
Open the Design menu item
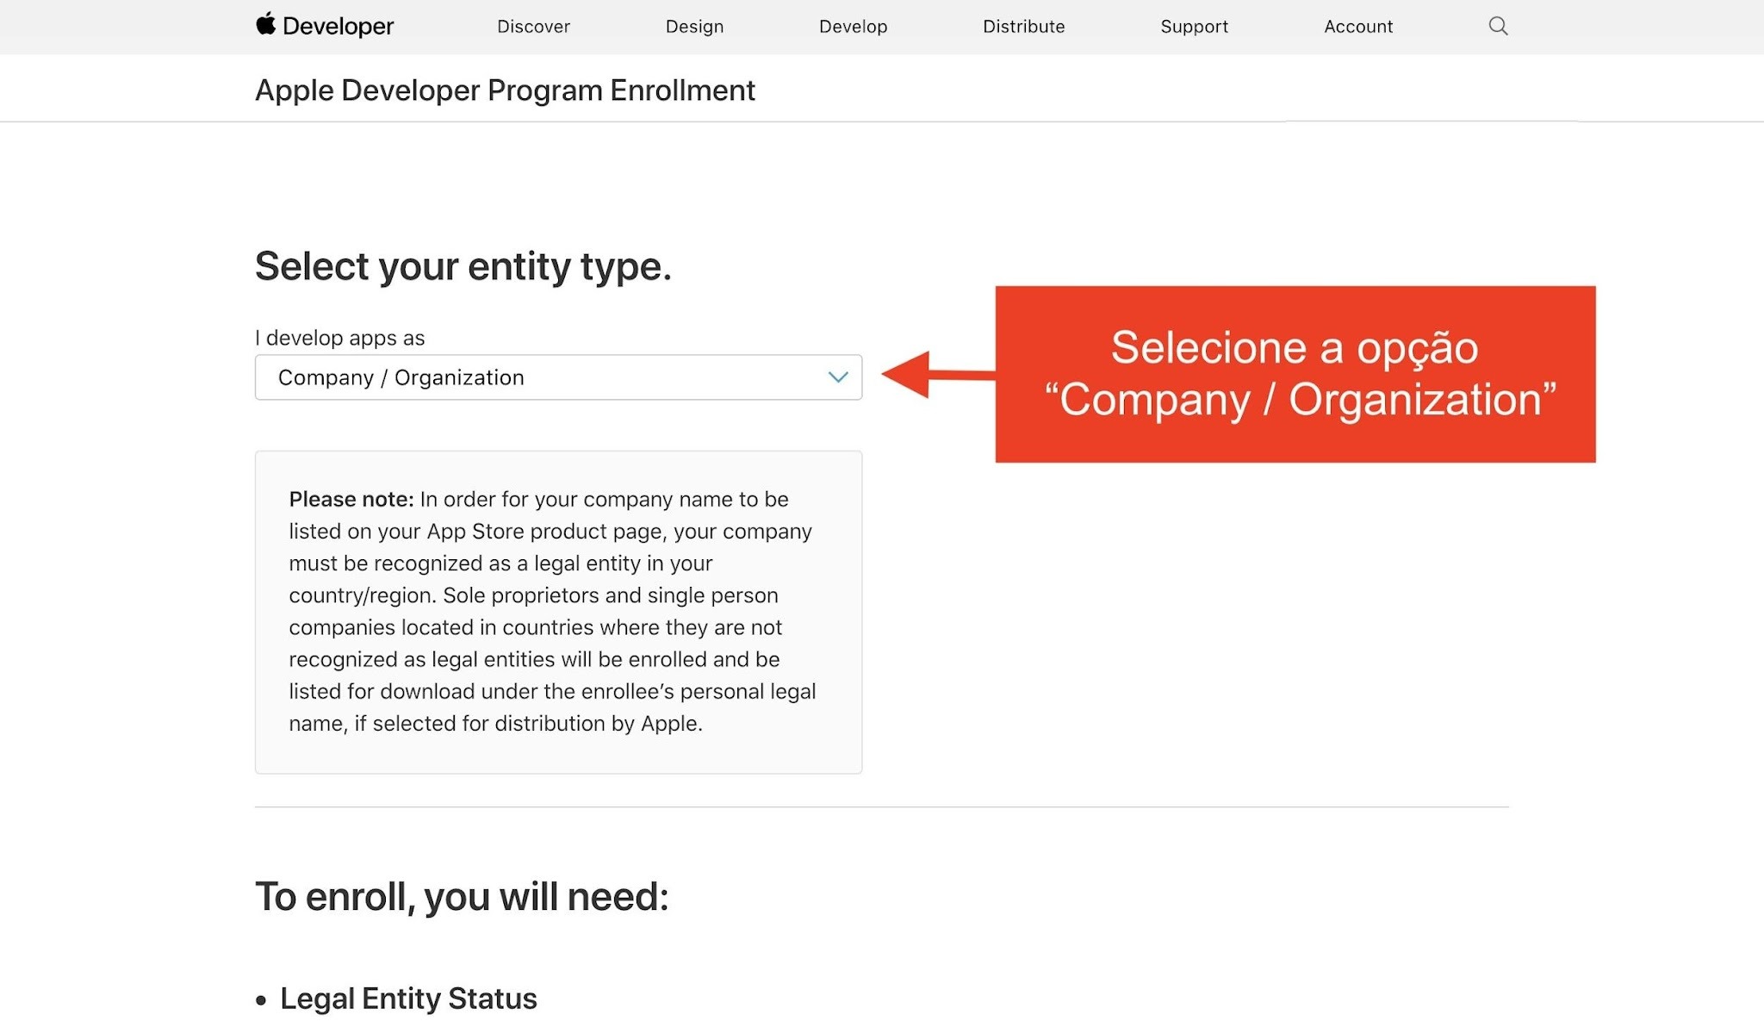click(694, 27)
